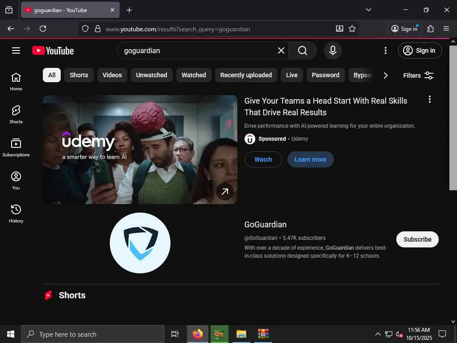
Task: Select the All filter chip
Action: (x=52, y=75)
